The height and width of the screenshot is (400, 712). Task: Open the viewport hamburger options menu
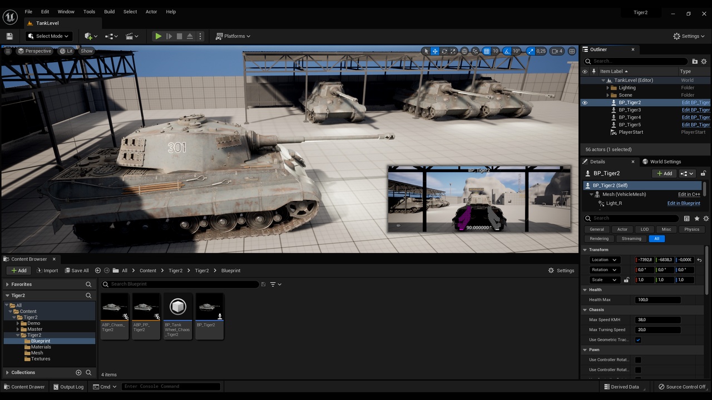pyautogui.click(x=8, y=51)
